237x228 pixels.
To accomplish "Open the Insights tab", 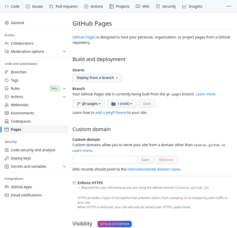I will [x=192, y=6].
